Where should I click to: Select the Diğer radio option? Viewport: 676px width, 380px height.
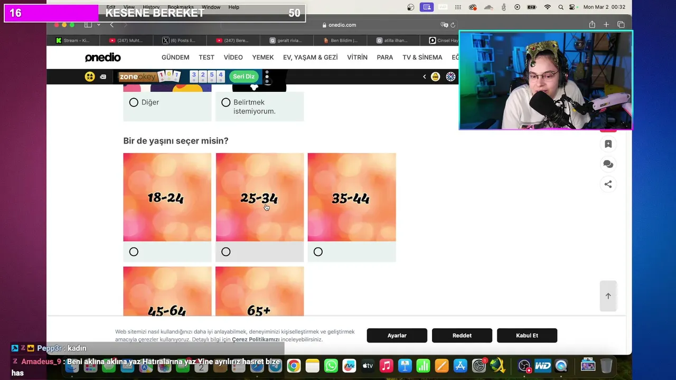[134, 102]
